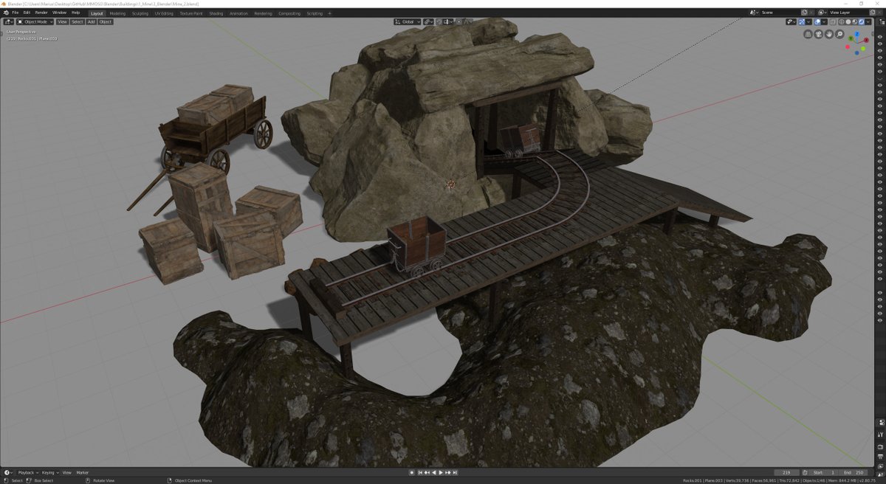The width and height of the screenshot is (886, 484).
Task: Toggle X-ray mode in the viewport
Action: click(833, 21)
